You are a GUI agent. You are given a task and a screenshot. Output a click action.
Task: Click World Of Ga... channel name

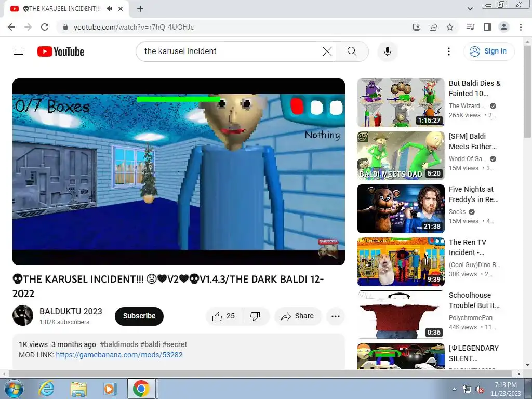[468, 159]
